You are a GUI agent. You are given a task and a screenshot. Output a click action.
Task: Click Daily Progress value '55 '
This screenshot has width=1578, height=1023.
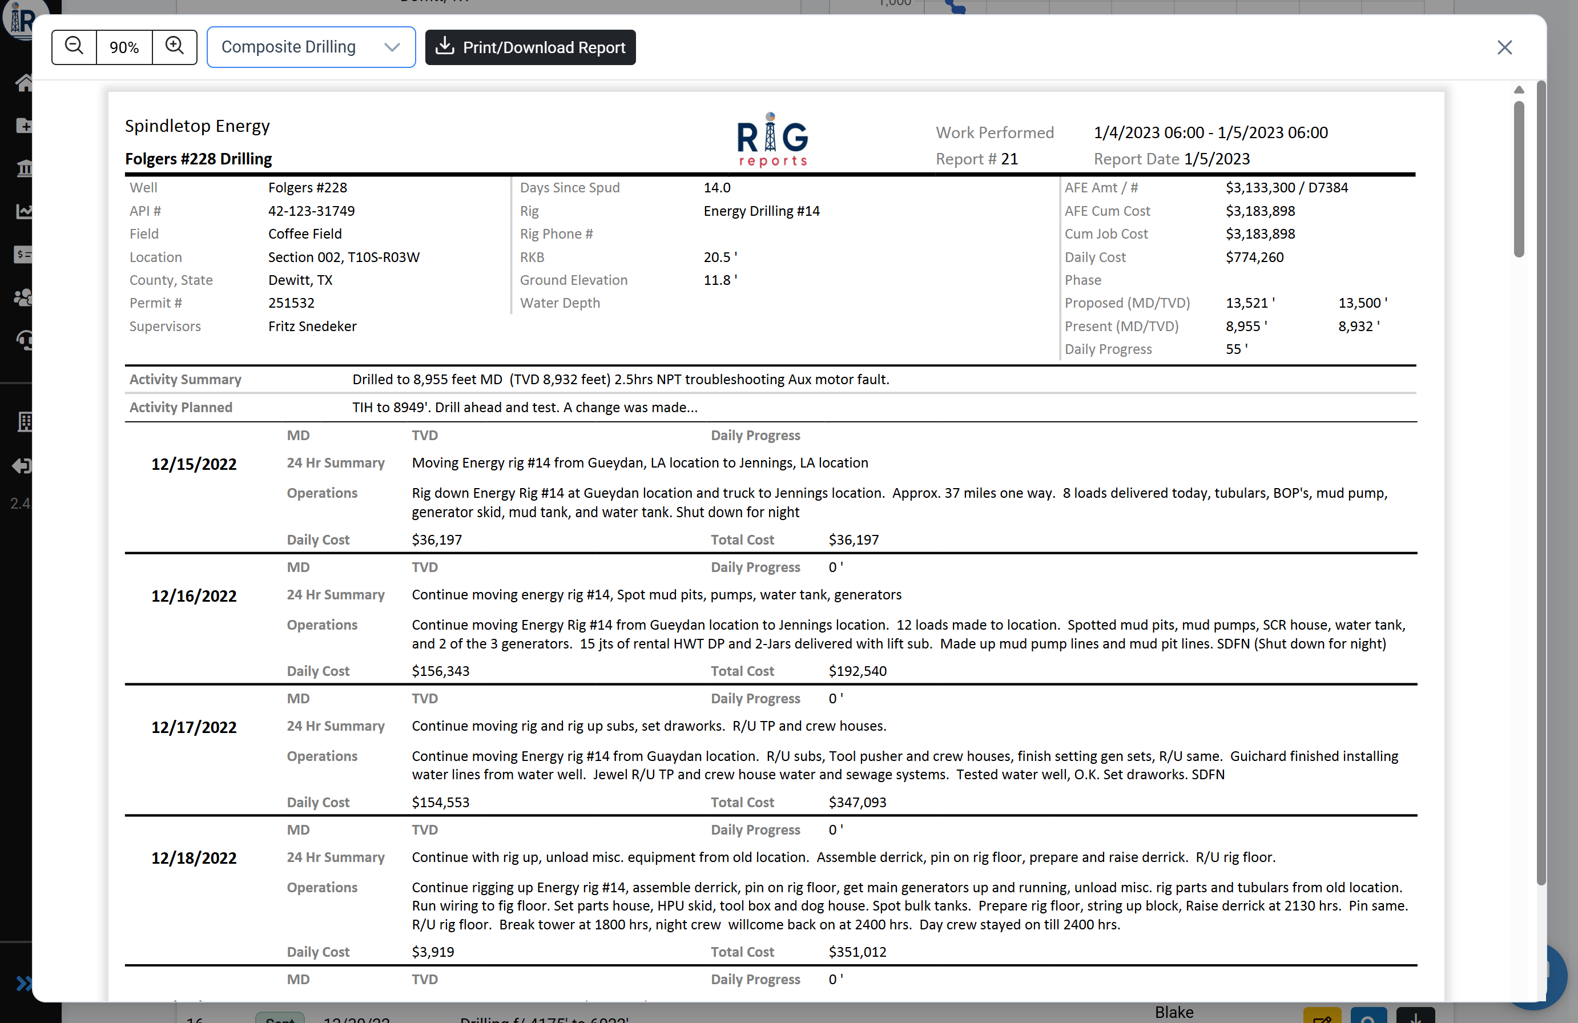point(1236,349)
